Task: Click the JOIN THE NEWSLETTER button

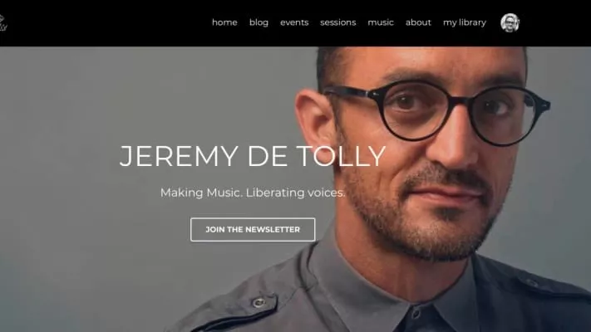Action: click(253, 230)
